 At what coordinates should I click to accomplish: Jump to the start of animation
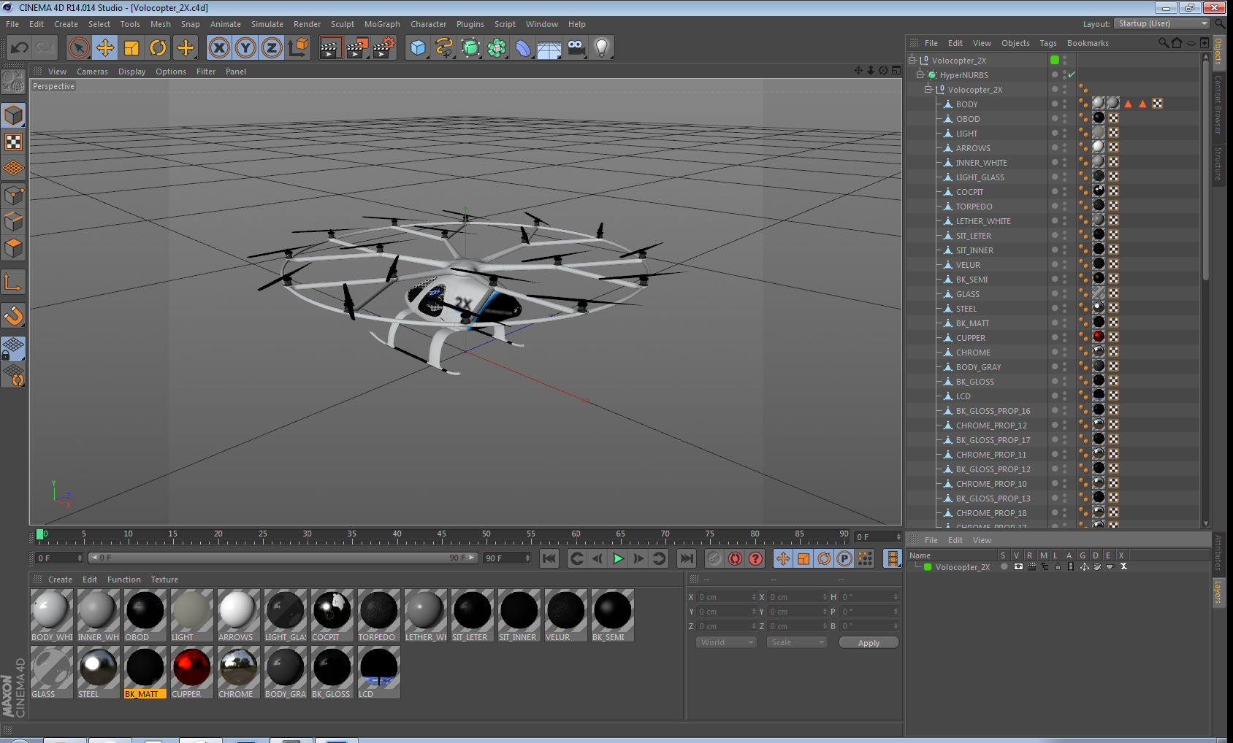coord(549,558)
